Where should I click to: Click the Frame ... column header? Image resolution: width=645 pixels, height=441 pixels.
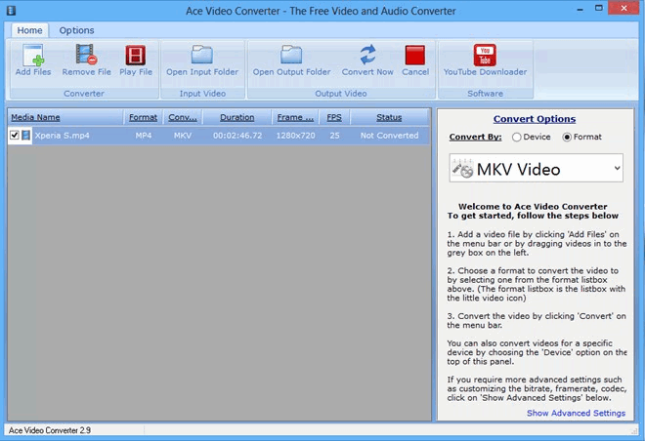click(x=295, y=117)
